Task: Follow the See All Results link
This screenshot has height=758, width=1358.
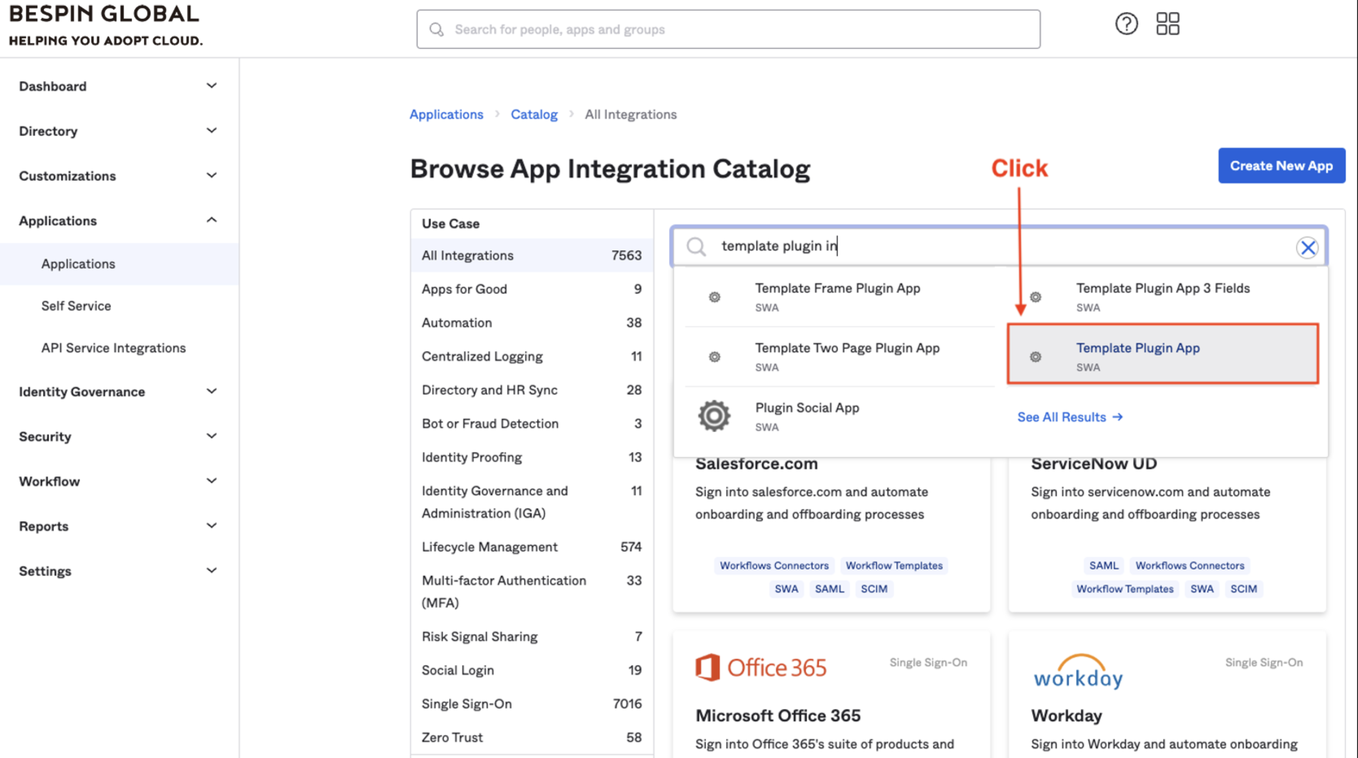Action: (1069, 417)
